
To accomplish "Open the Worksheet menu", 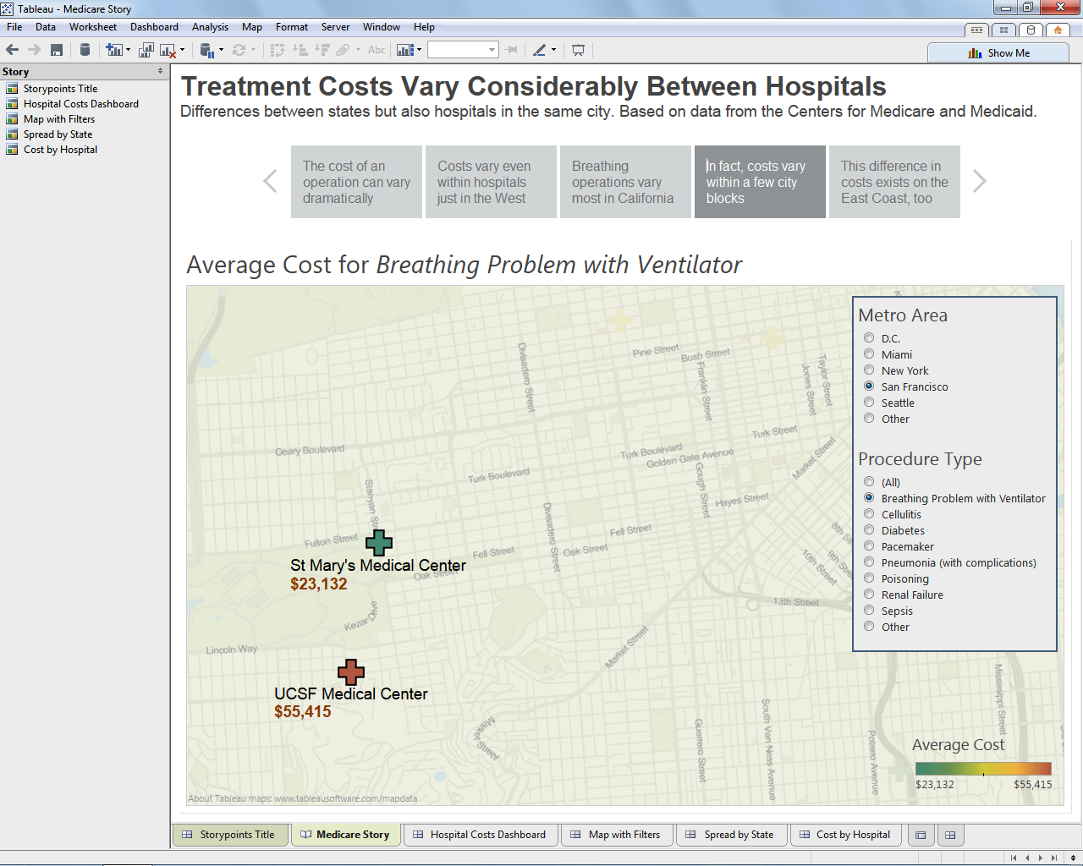I will click(x=93, y=27).
